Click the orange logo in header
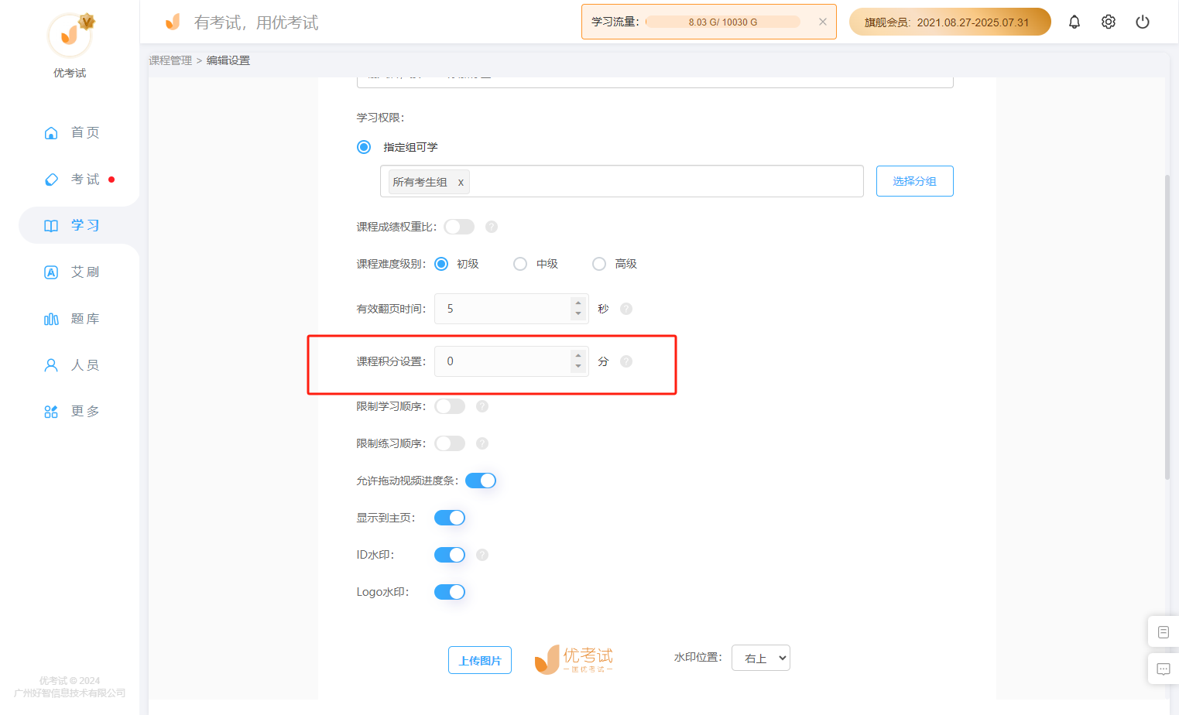The image size is (1179, 715). [173, 22]
